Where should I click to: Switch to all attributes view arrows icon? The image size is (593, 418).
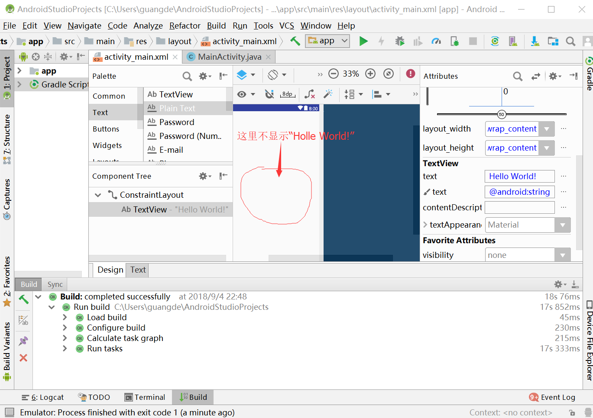click(x=536, y=76)
